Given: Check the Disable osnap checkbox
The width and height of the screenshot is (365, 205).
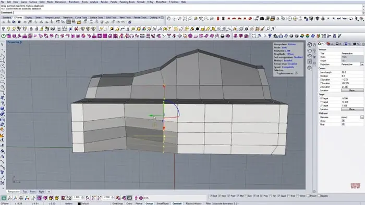Looking at the screenshot, I should (x=319, y=196).
